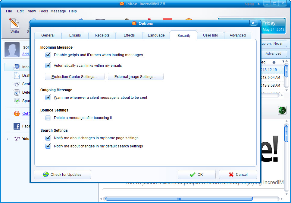Click the Get link beside info icon

pyautogui.click(x=25, y=114)
